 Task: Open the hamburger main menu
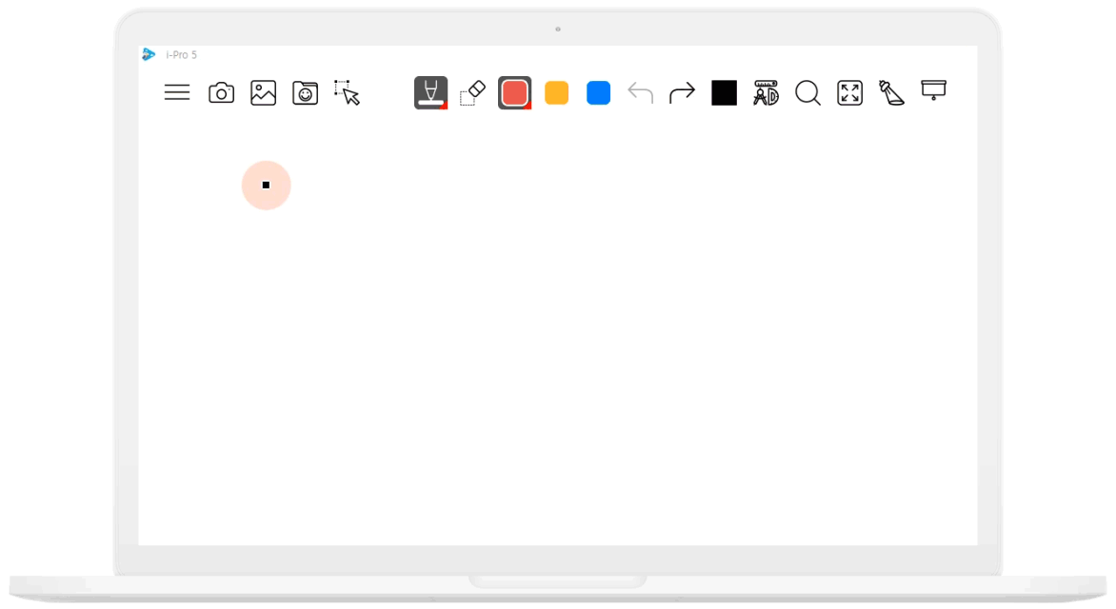click(177, 92)
